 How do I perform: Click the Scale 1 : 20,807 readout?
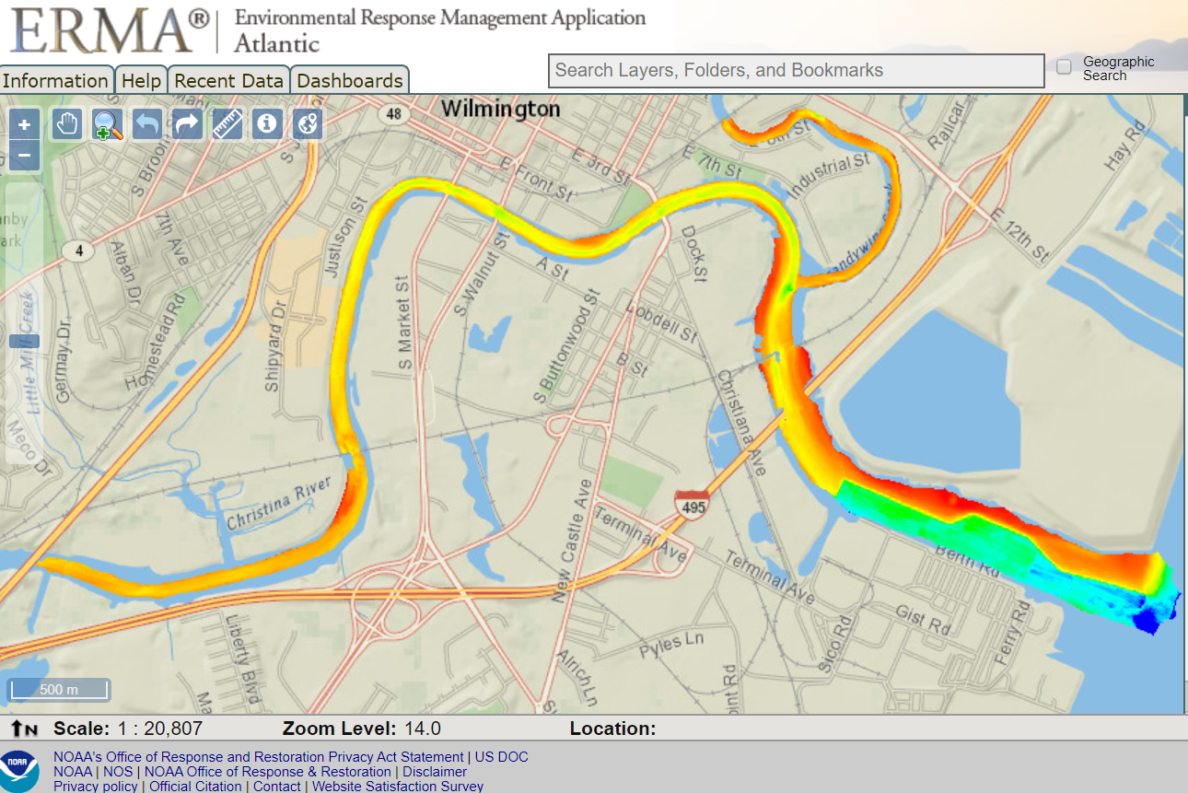click(x=128, y=729)
